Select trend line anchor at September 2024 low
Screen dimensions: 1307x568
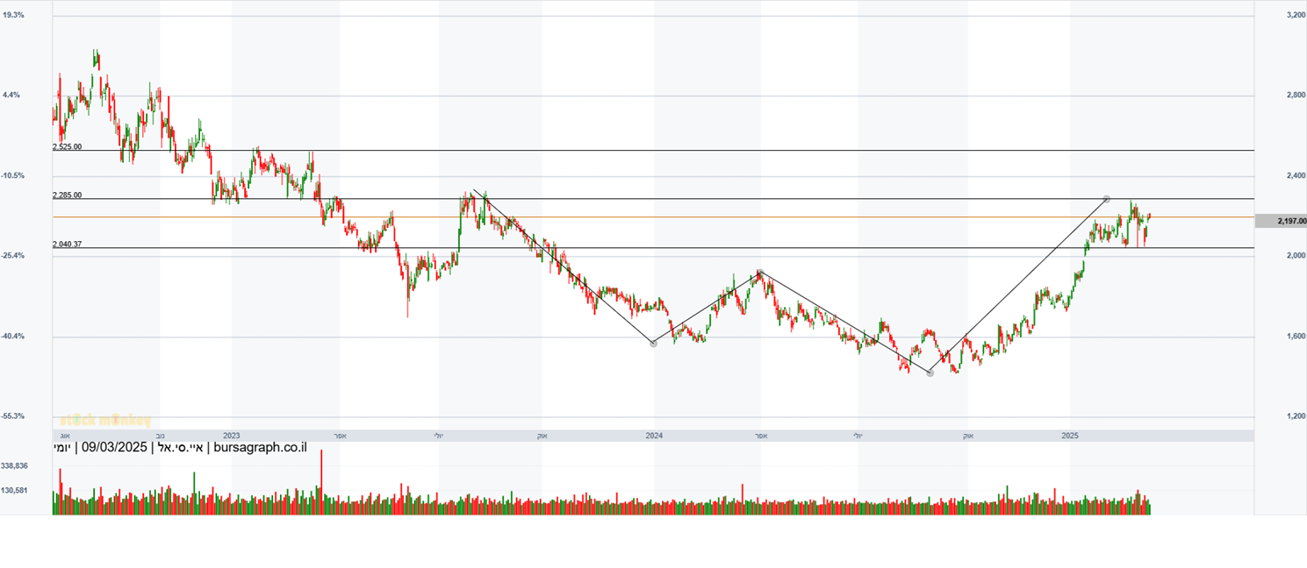[930, 373]
